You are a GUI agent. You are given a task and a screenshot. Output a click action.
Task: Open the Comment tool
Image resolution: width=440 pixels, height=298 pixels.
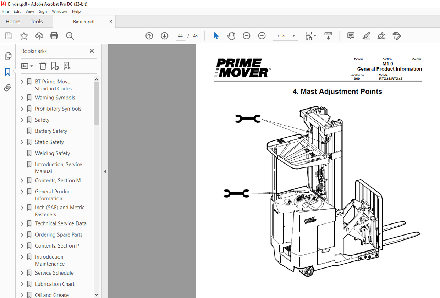(351, 35)
